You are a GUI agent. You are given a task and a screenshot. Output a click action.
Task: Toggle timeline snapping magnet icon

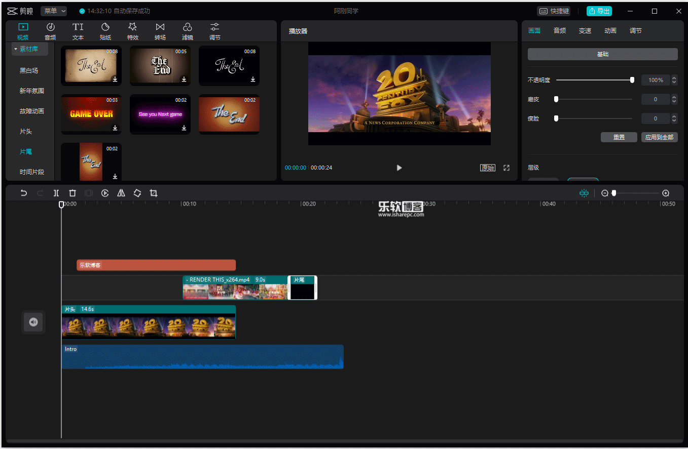[584, 193]
